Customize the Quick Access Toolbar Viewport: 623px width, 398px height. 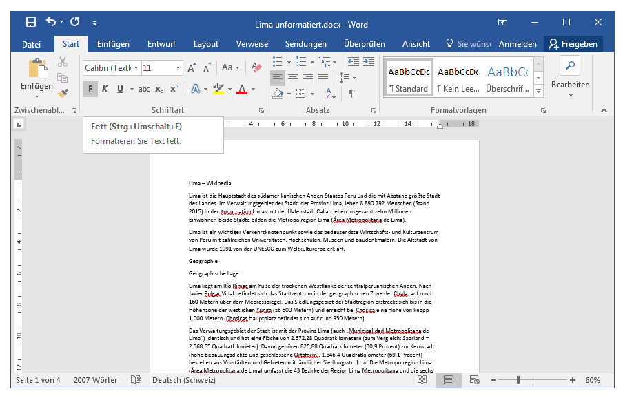point(94,23)
